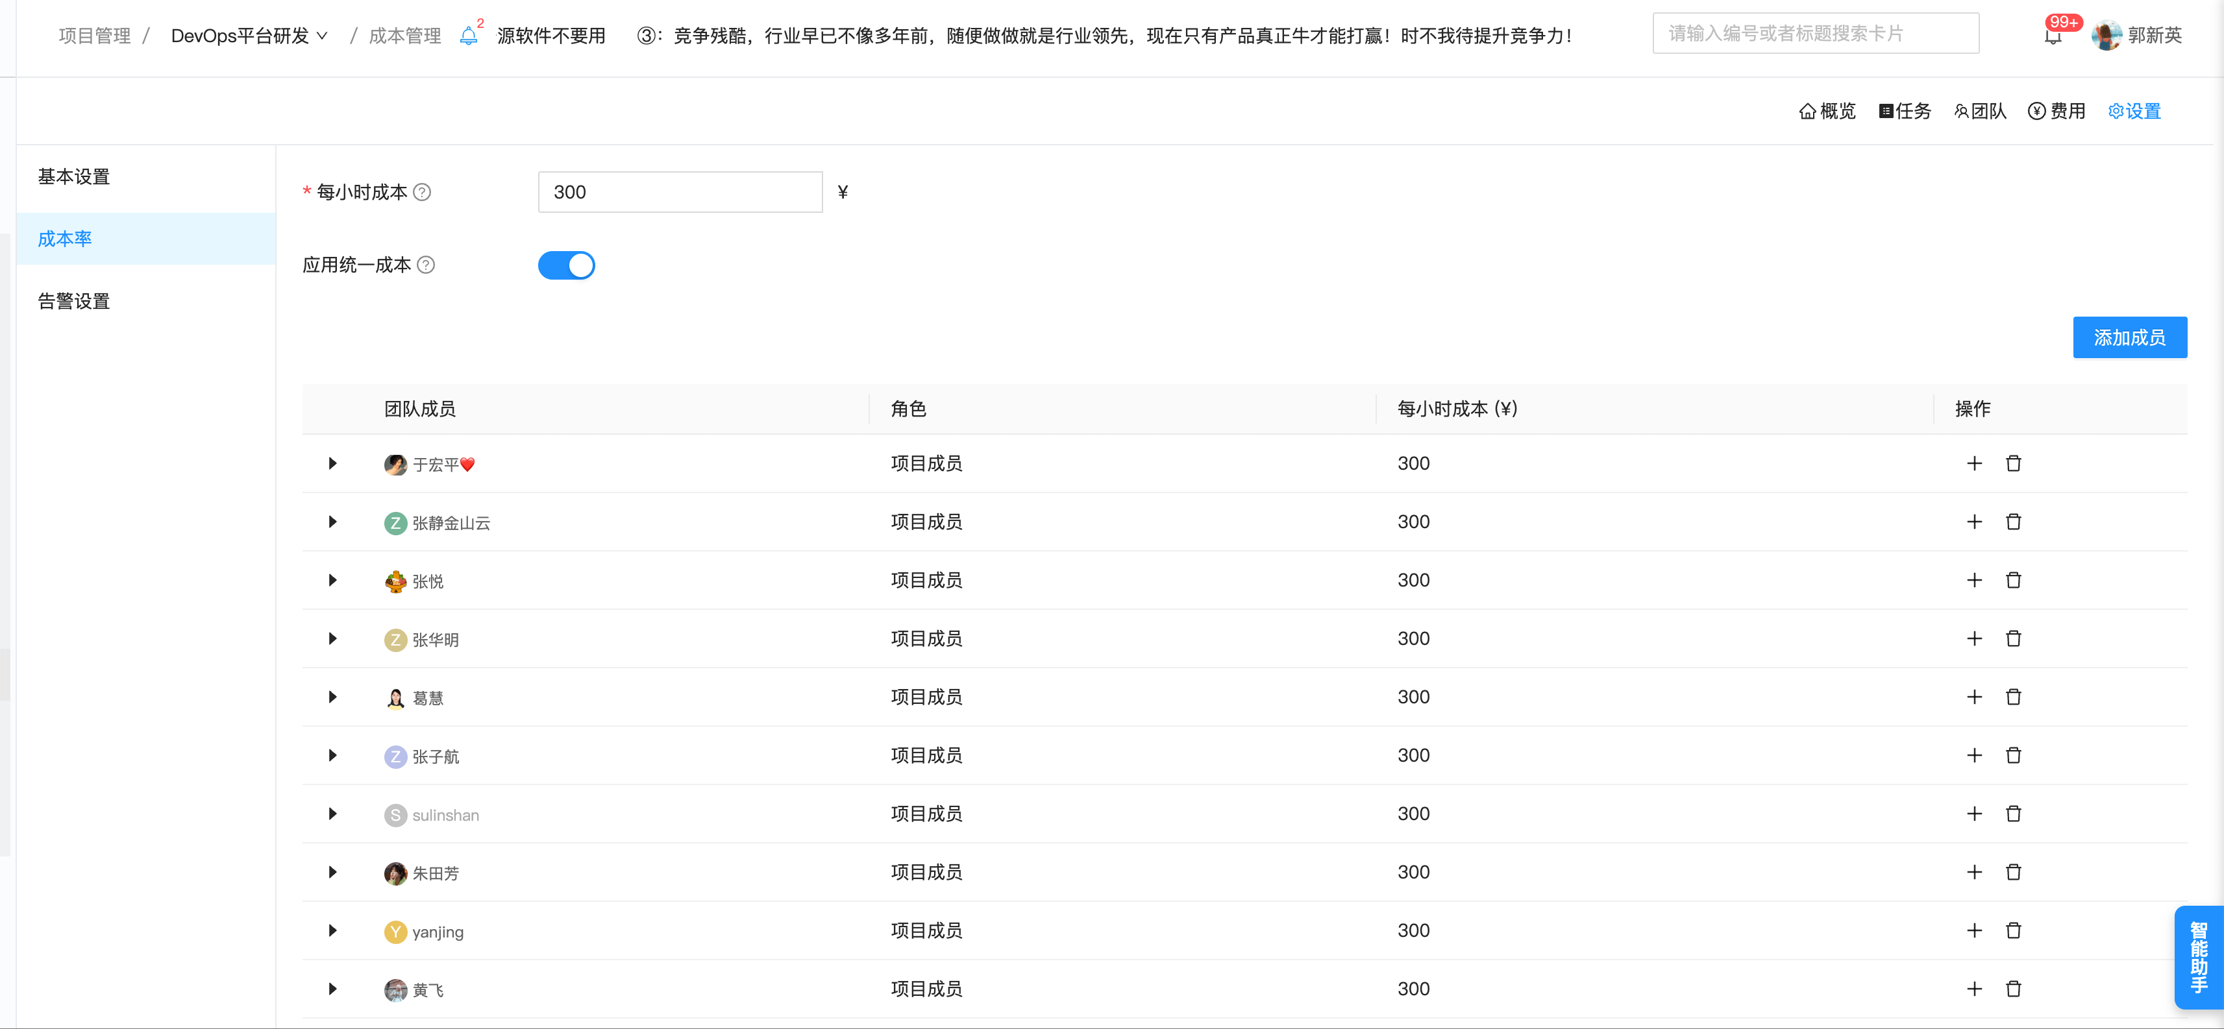Click the 添加成员 button
Screen dimensions: 2224x1029
coord(2129,337)
